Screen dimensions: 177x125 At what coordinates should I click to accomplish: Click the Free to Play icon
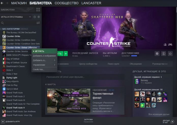[x=4, y=85]
